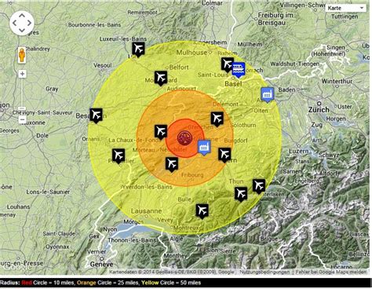
Task: Click Fehler bei Google Maps melden link
Action: [331, 273]
